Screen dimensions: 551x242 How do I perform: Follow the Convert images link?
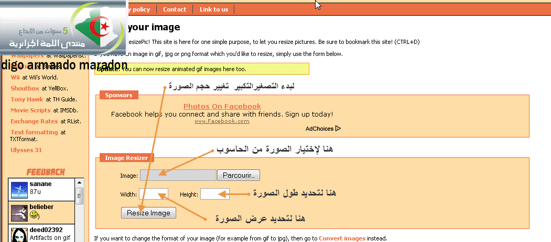click(342, 238)
